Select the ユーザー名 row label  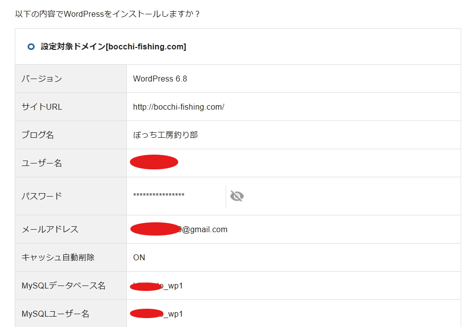pyautogui.click(x=42, y=163)
